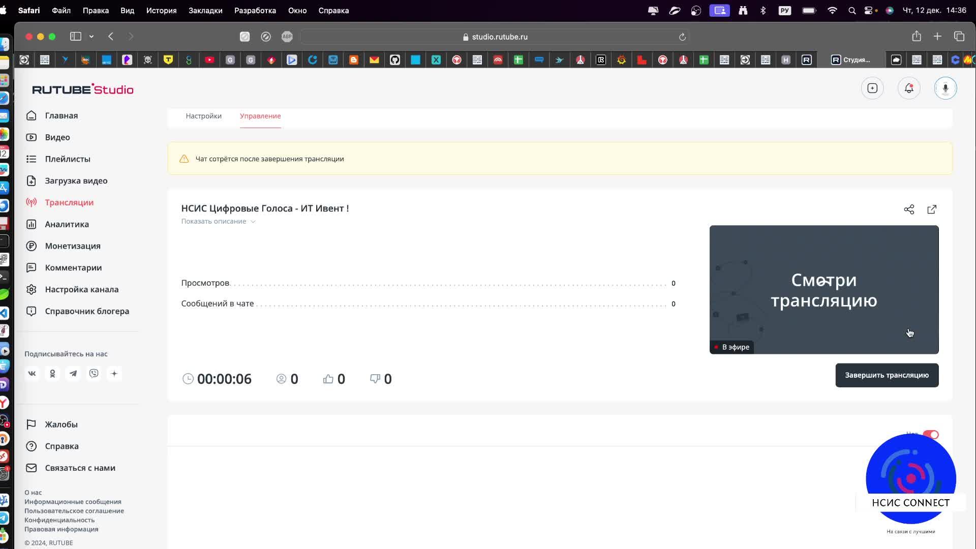Reload the page in Safari
Screen dimensions: 976x549
coord(682,37)
